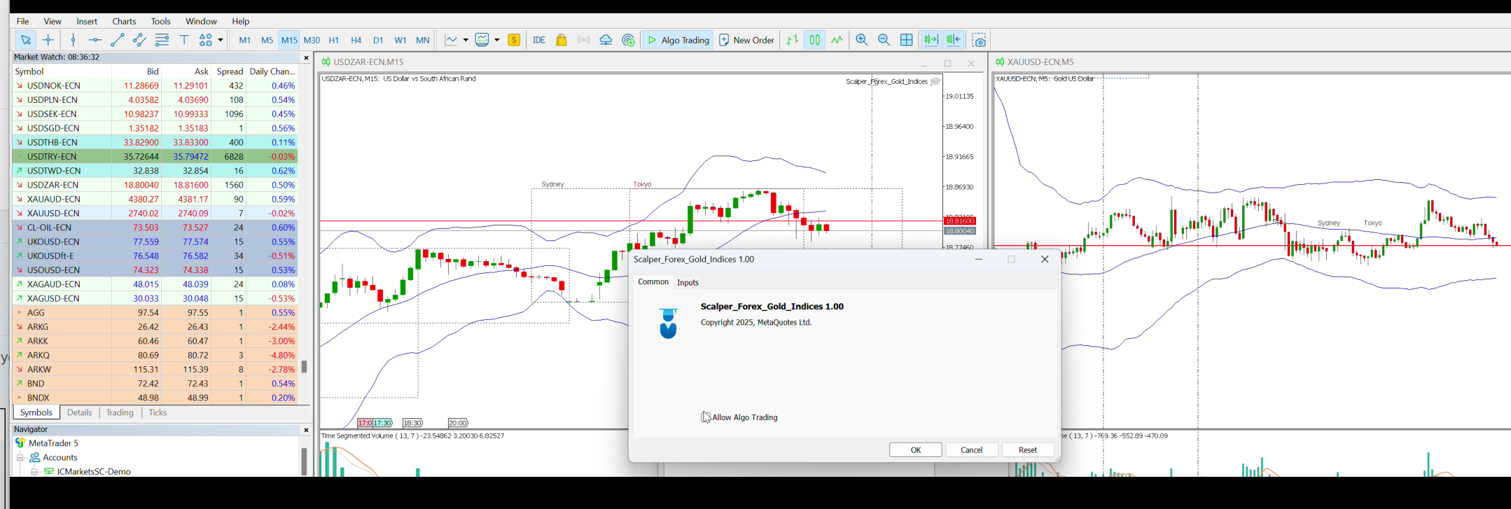
Task: Pick the vertical line drawing tool
Action: pyautogui.click(x=73, y=40)
